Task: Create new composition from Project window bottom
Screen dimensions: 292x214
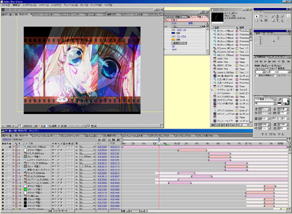Action: [x=222, y=125]
